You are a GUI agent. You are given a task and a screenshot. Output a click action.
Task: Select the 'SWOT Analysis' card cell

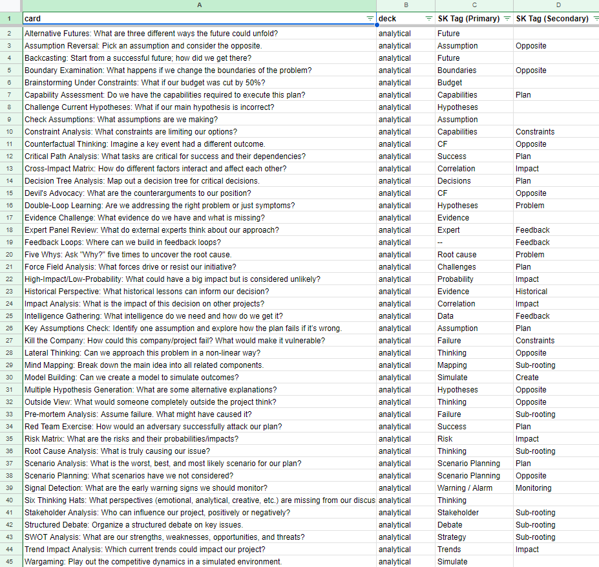coord(200,537)
